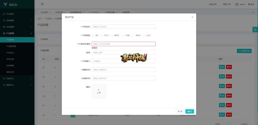Switch to the 平台首页 tab
This screenshot has width=258, height=125.
click(44, 12)
